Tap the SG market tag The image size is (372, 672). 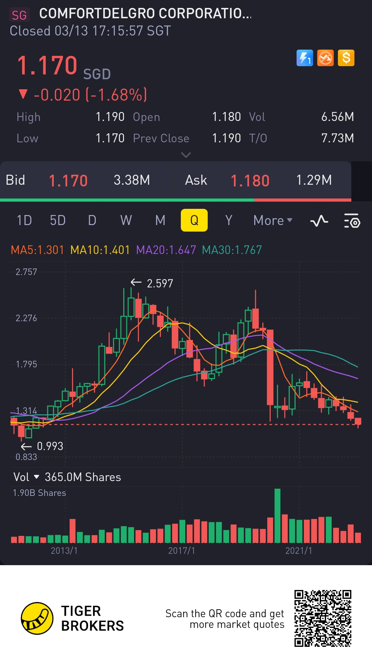click(x=19, y=15)
